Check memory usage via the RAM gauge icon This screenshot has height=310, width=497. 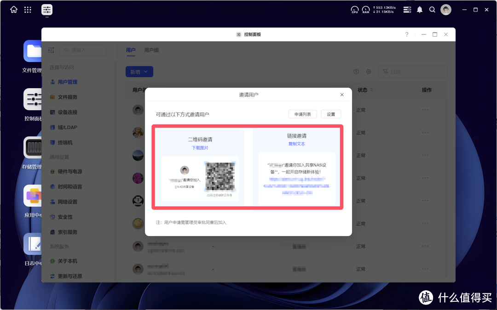tap(366, 9)
